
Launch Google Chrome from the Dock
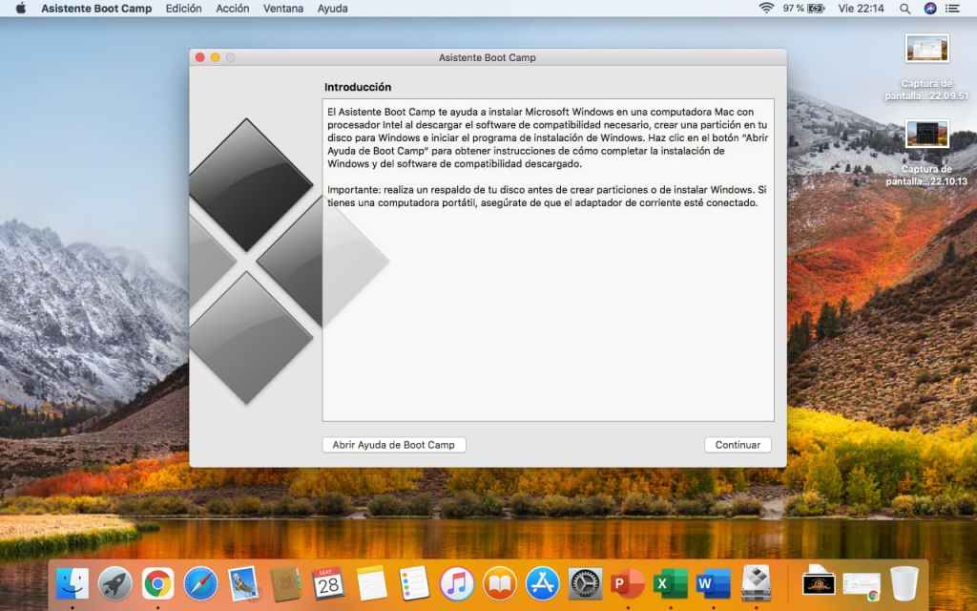[157, 582]
